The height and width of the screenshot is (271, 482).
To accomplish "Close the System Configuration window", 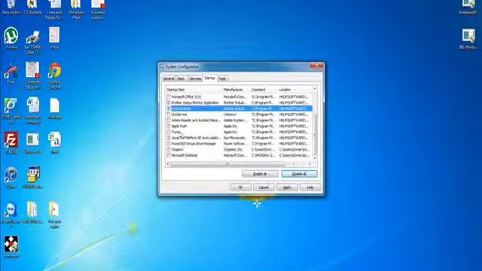I will (316, 66).
